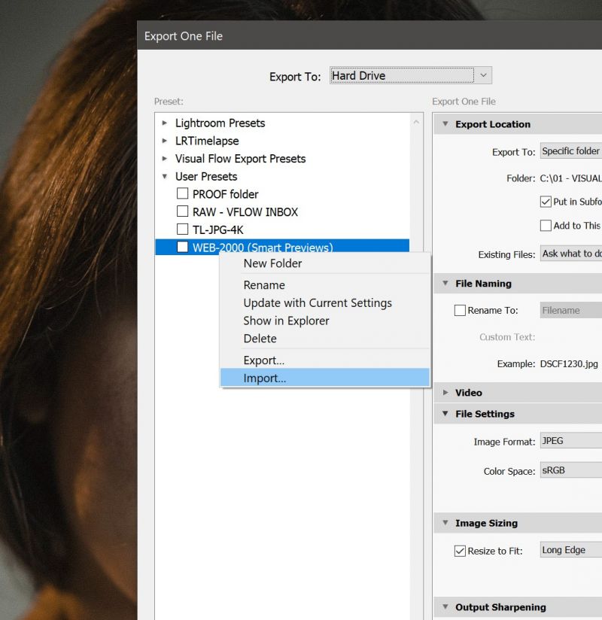Image resolution: width=602 pixels, height=620 pixels.
Task: Open the Color Space dropdown showing sRGB
Action: [570, 469]
